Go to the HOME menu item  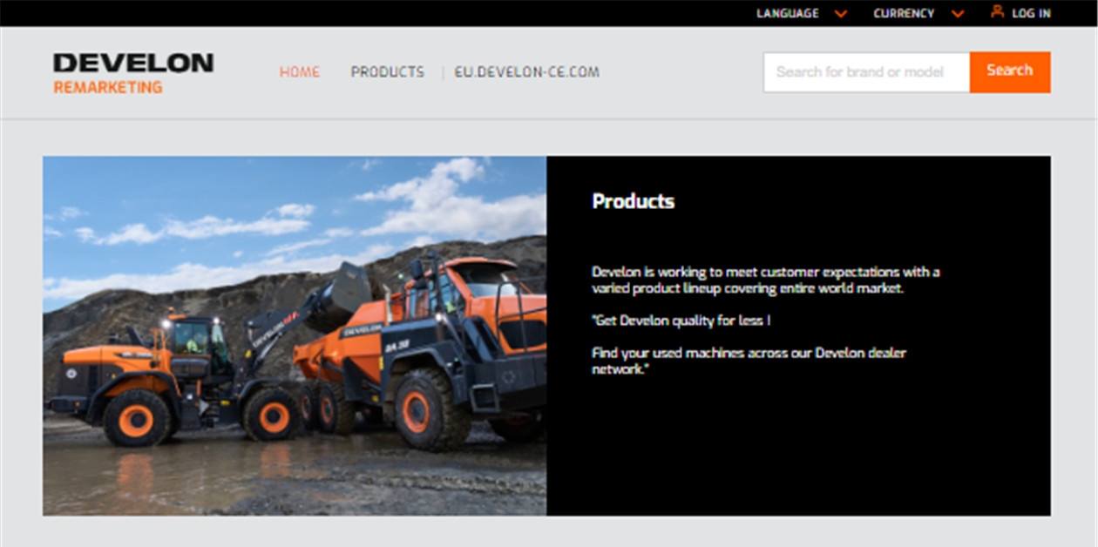pos(300,72)
